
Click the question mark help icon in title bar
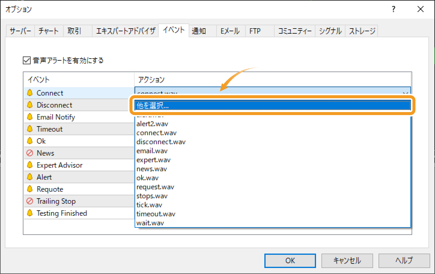coord(394,9)
